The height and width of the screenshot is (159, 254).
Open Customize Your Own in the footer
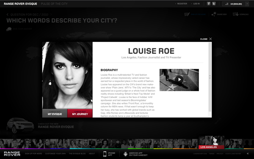55,153
